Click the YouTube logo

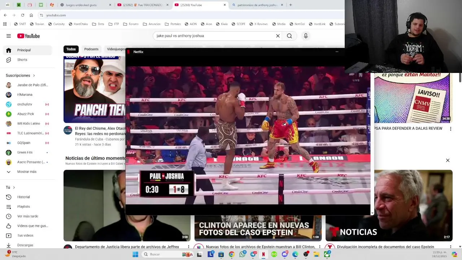tap(29, 36)
